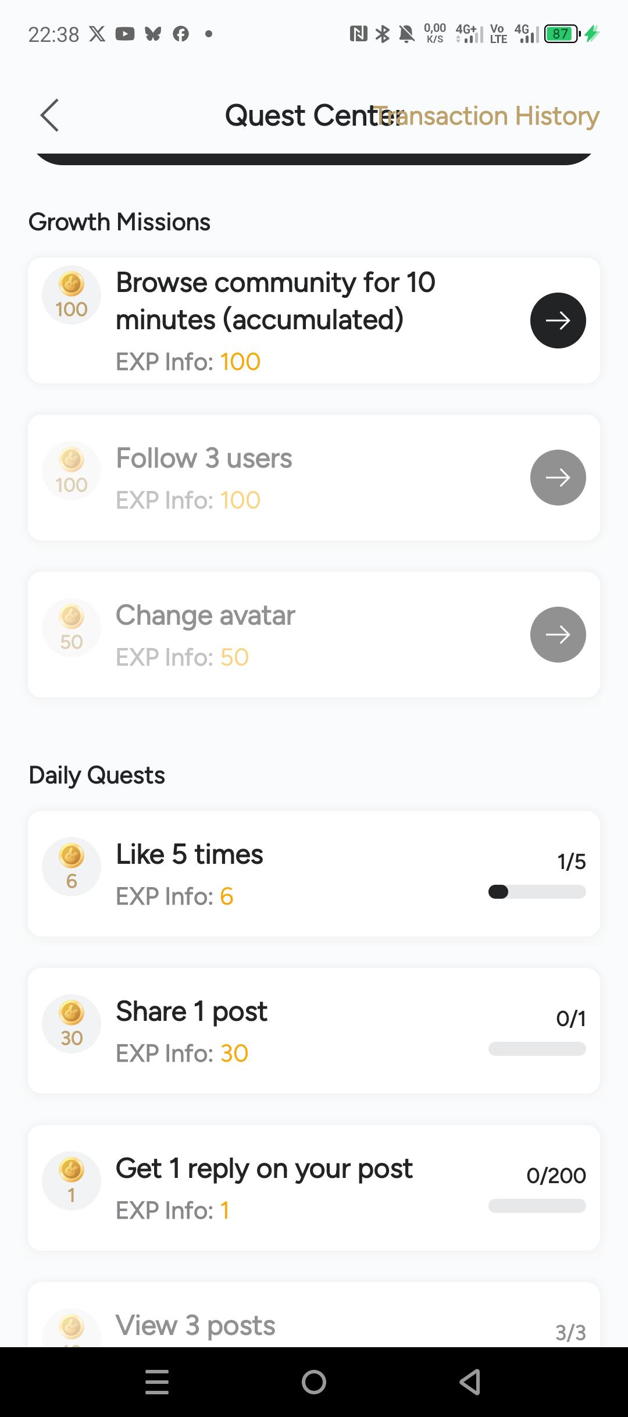Screen dimensions: 628x1417
Task: Tap arrow button for Follow 3 users
Action: tap(558, 478)
